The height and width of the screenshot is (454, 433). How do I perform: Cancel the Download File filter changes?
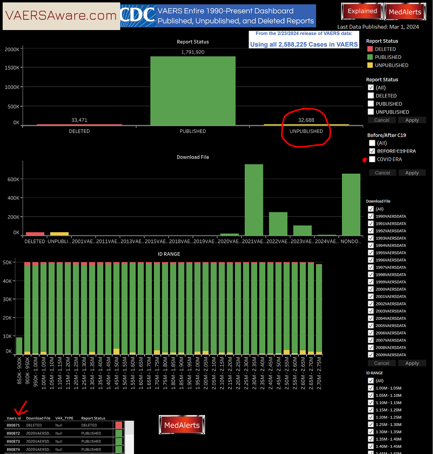(382, 363)
